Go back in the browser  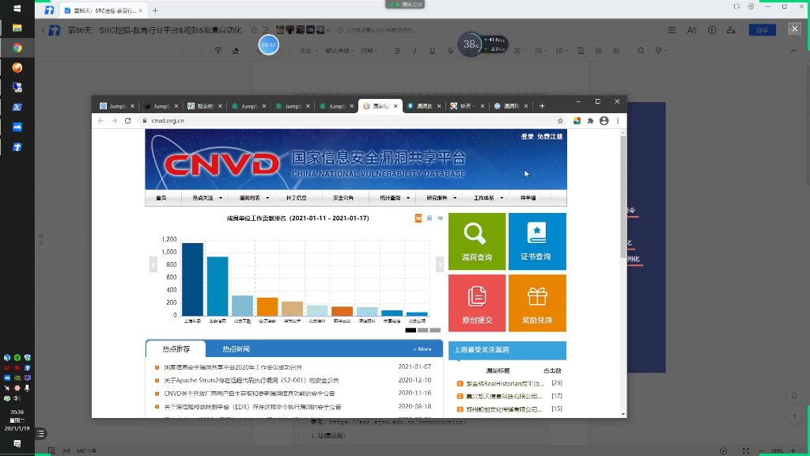pos(100,120)
